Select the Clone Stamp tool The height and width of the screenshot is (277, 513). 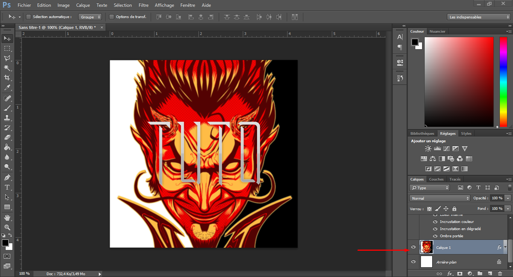point(7,117)
